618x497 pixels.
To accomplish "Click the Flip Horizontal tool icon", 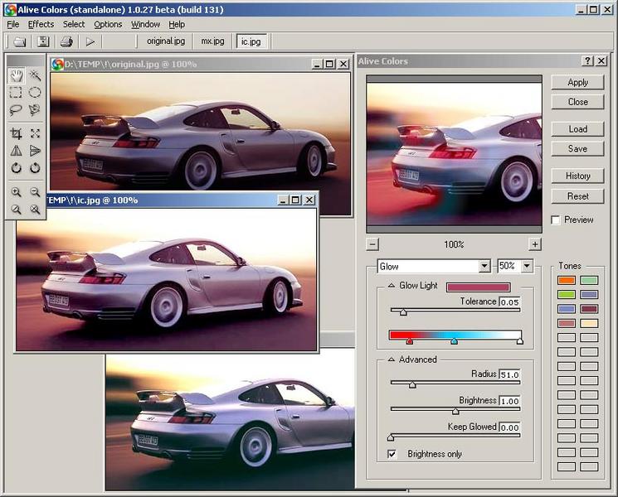I will pos(16,151).
